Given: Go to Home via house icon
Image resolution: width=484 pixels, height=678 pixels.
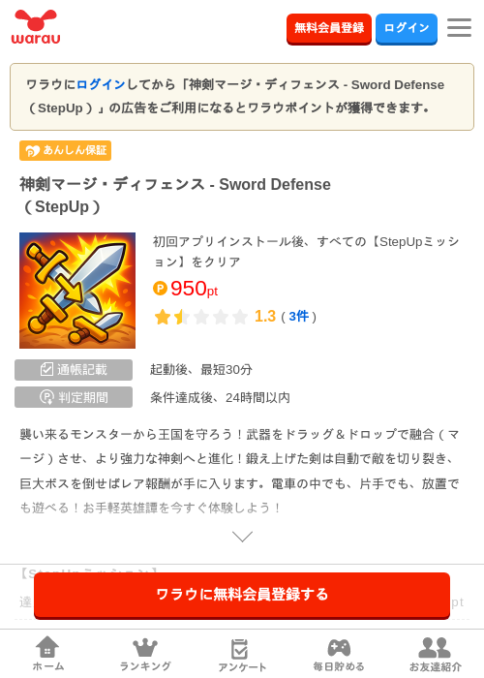Looking at the screenshot, I should click(48, 654).
